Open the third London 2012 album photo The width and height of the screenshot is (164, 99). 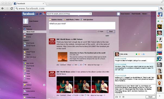[x=100, y=85]
